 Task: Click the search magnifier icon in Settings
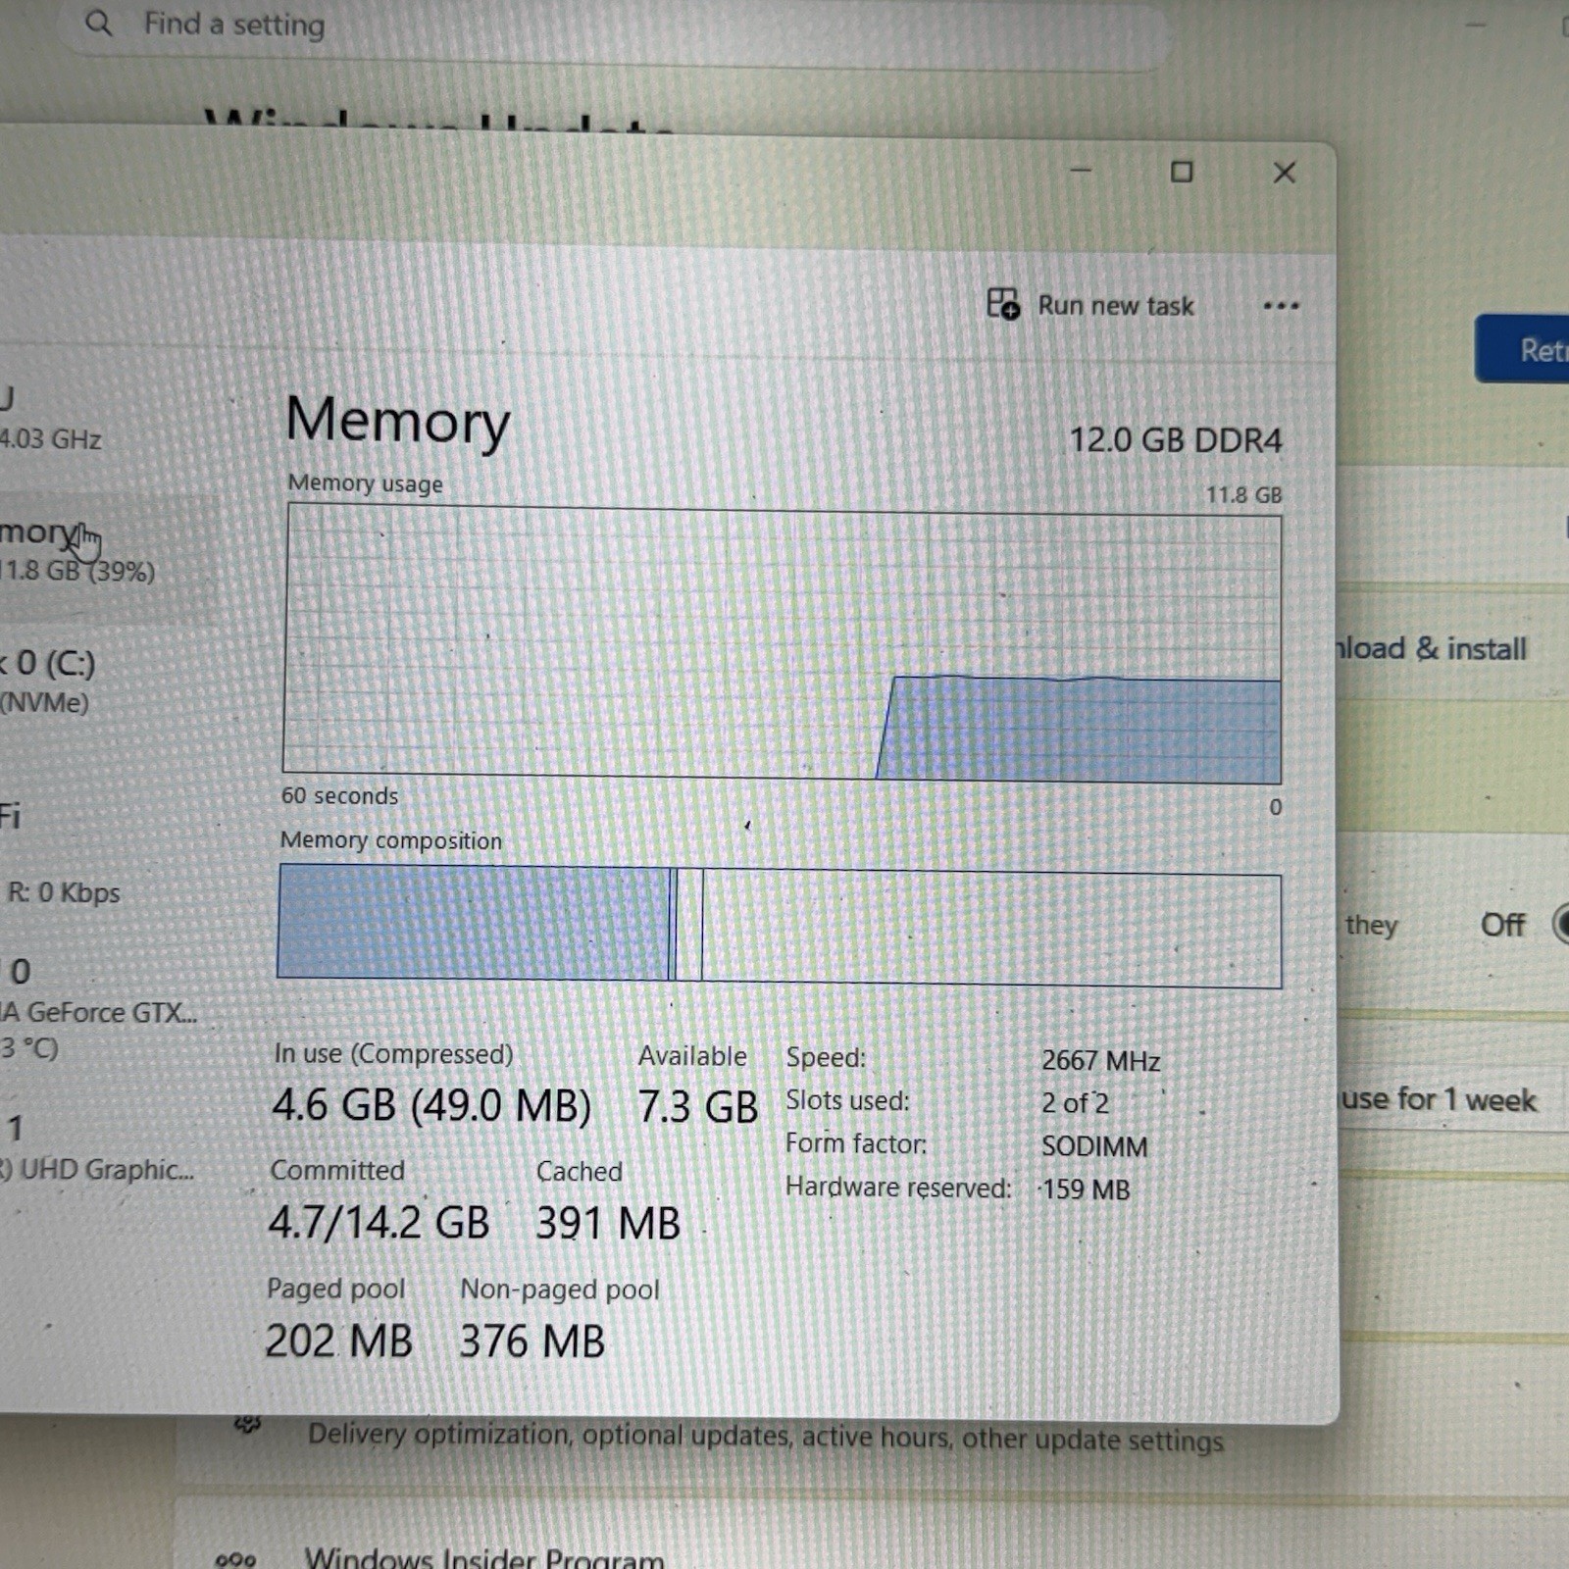tap(98, 22)
